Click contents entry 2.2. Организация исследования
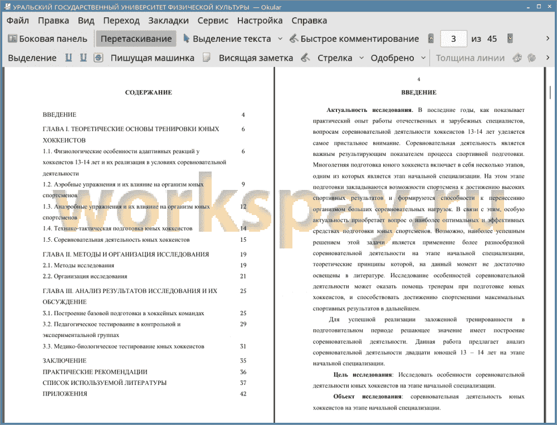The image size is (557, 425). [x=85, y=276]
